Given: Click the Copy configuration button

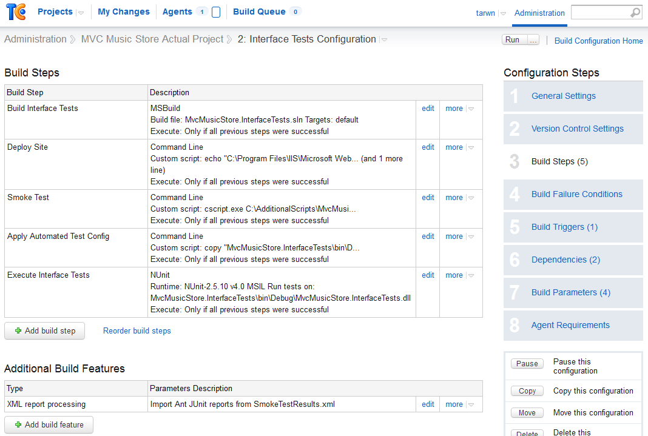Looking at the screenshot, I should click(527, 391).
